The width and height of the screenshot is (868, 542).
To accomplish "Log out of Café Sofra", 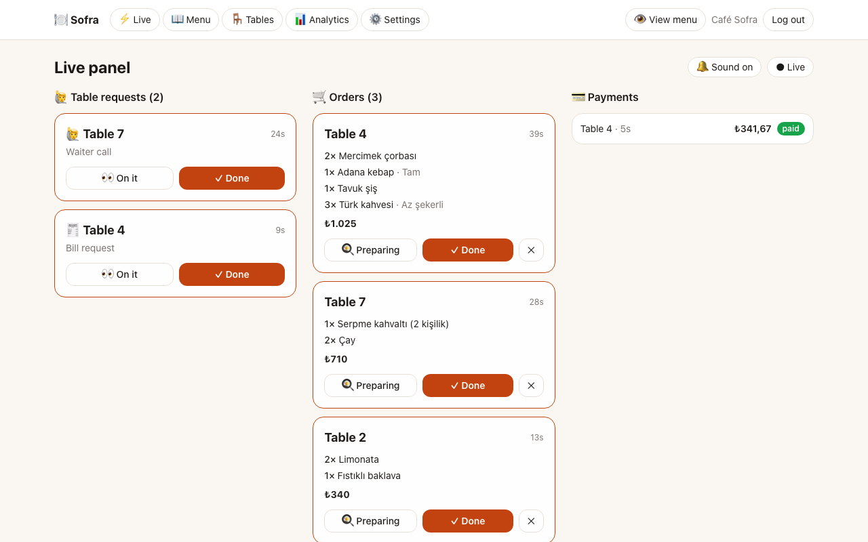I will [788, 20].
